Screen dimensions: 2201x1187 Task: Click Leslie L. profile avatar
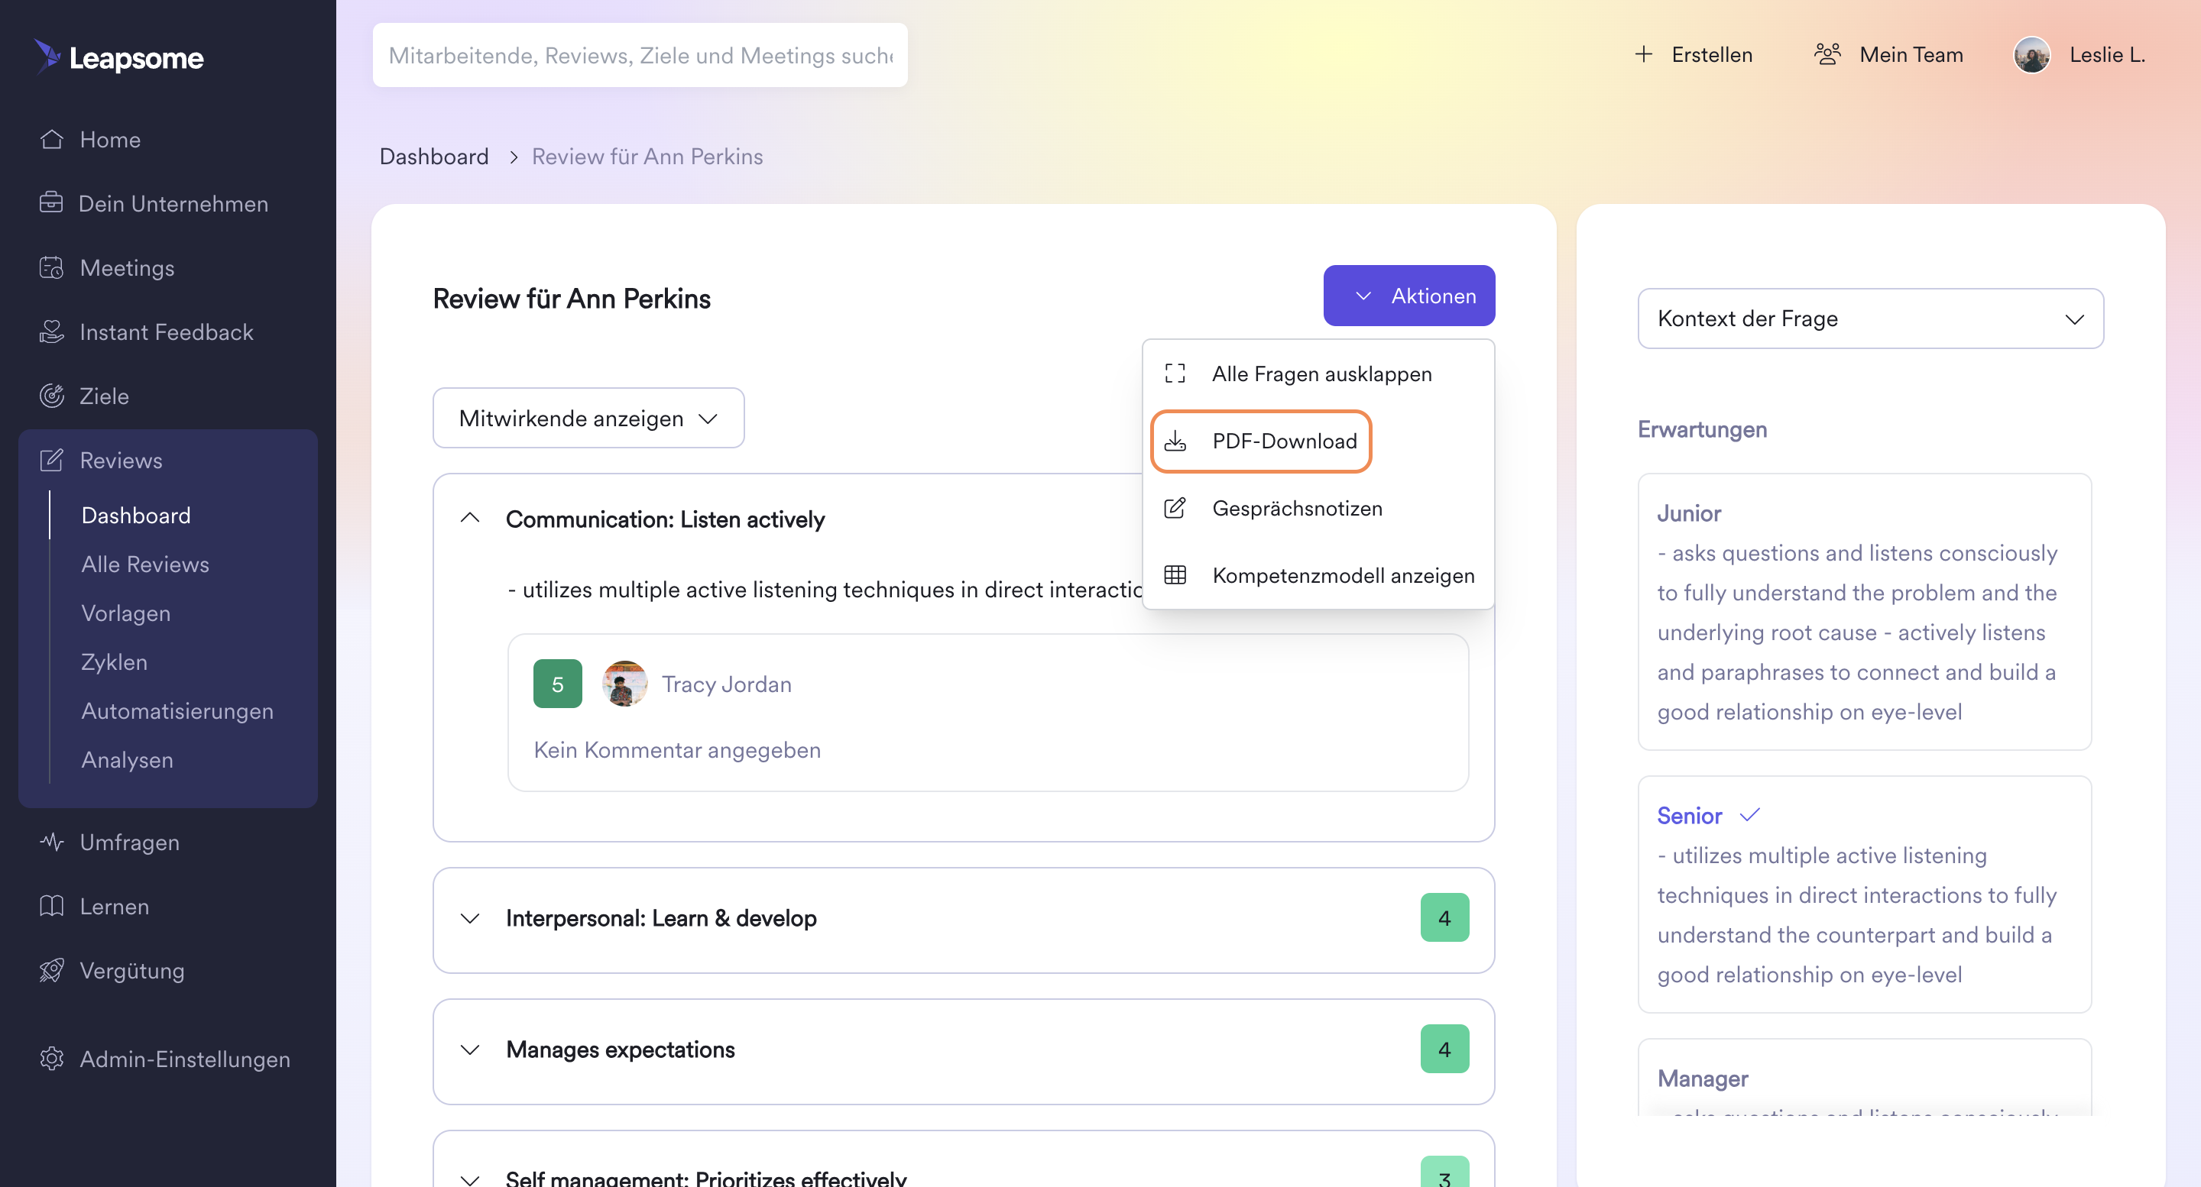tap(2031, 55)
